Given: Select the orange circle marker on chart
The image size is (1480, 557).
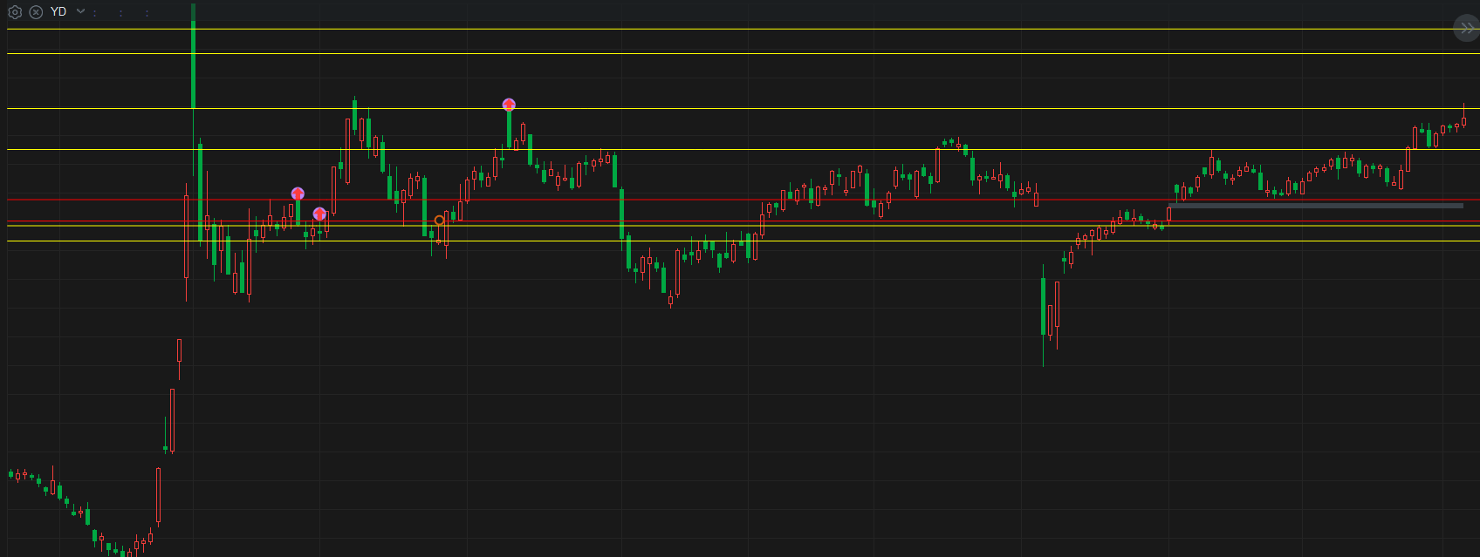Looking at the screenshot, I should pos(439,221).
